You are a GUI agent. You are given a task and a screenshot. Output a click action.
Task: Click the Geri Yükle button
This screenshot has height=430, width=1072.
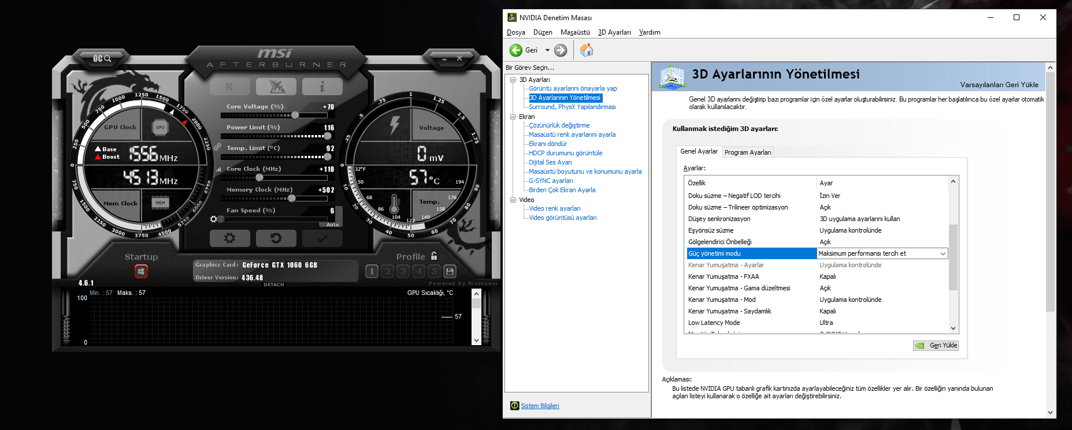point(936,345)
